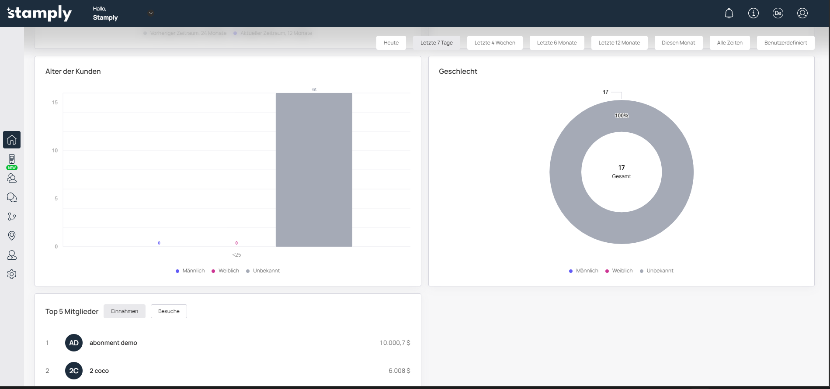The width and height of the screenshot is (830, 389).
Task: Select the Einnahmen tab
Action: click(125, 311)
